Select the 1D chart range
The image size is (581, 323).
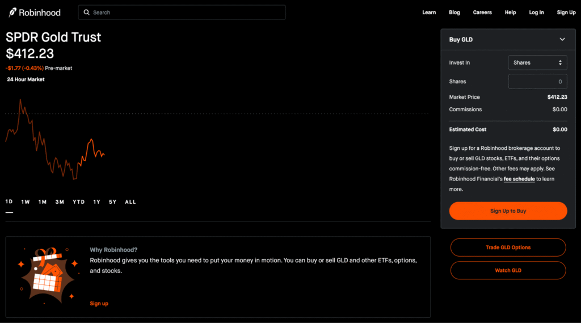9,202
